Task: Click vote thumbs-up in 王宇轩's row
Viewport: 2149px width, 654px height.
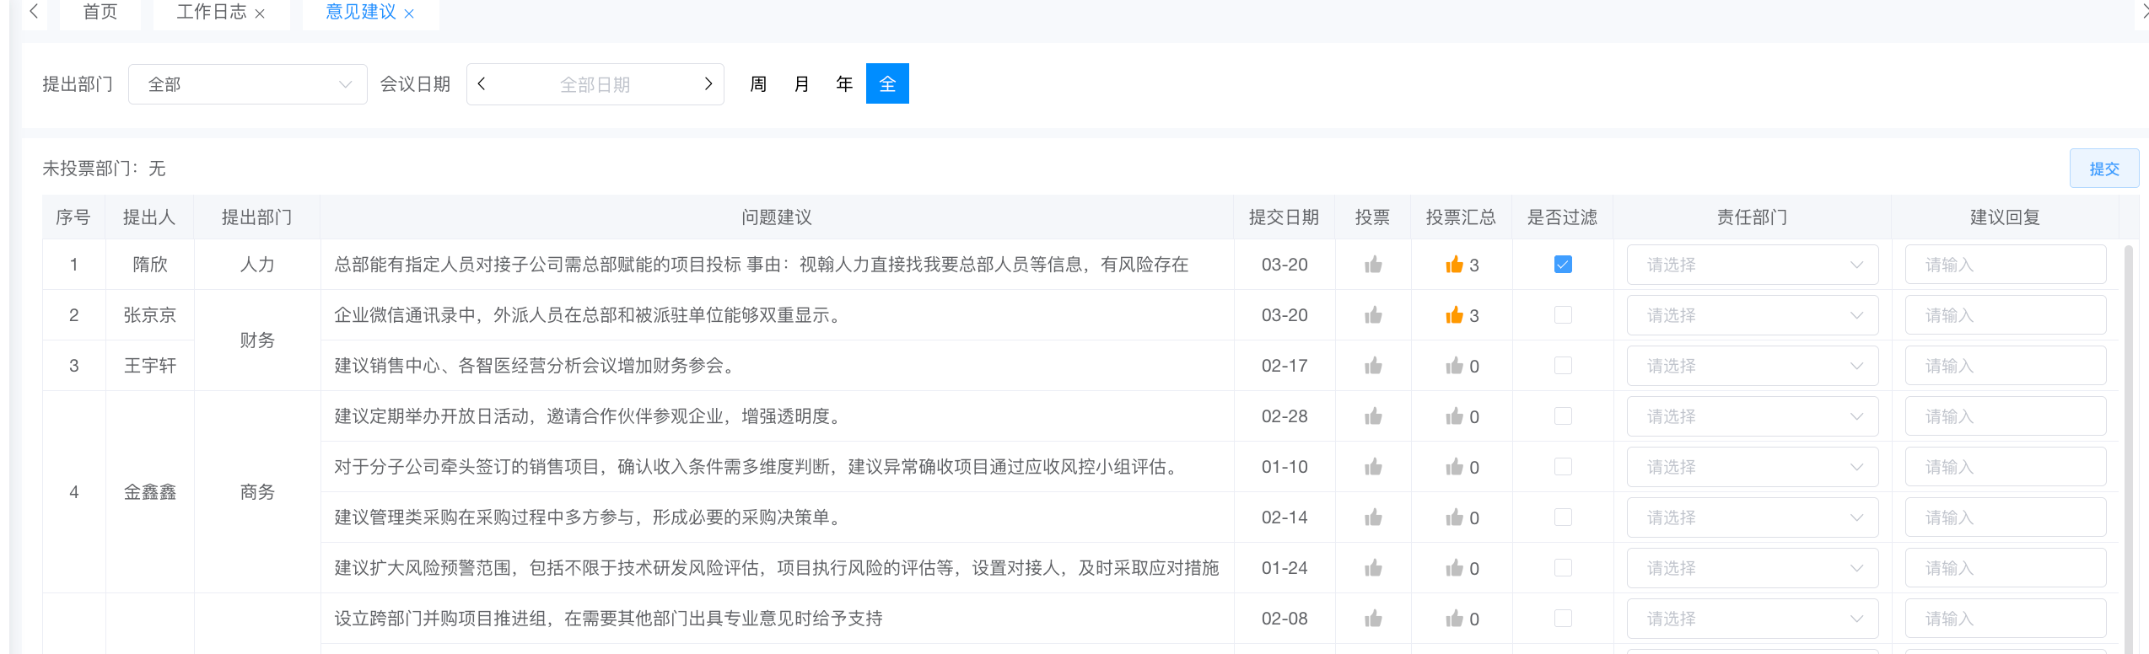Action: 1373,366
